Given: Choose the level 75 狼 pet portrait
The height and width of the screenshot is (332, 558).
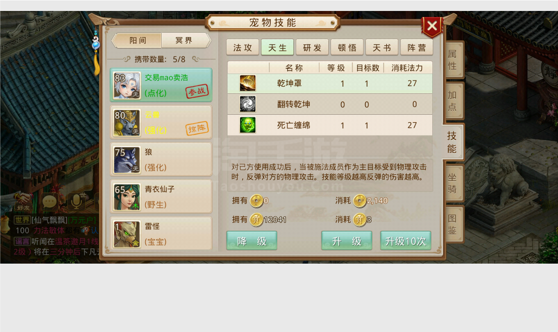Looking at the screenshot, I should (x=127, y=160).
